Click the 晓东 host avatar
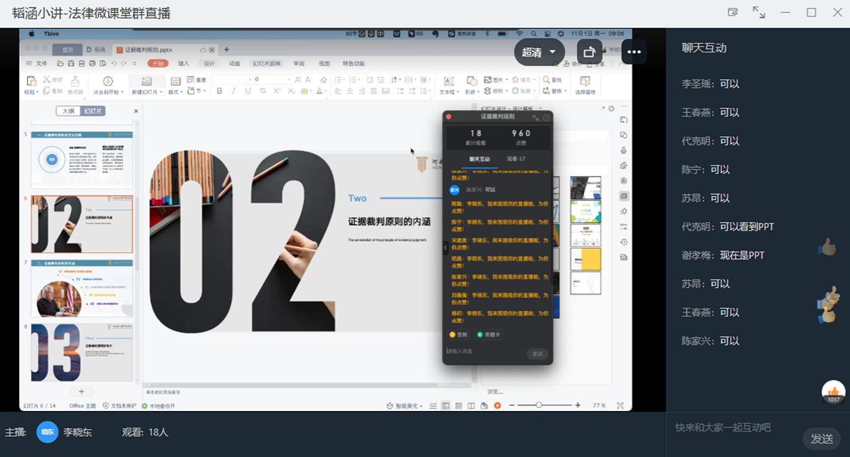Viewport: 850px width, 457px height. point(47,432)
